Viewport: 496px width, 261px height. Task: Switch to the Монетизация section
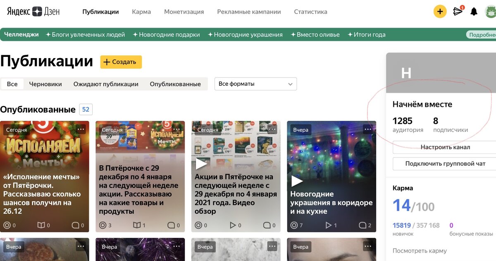(x=184, y=12)
